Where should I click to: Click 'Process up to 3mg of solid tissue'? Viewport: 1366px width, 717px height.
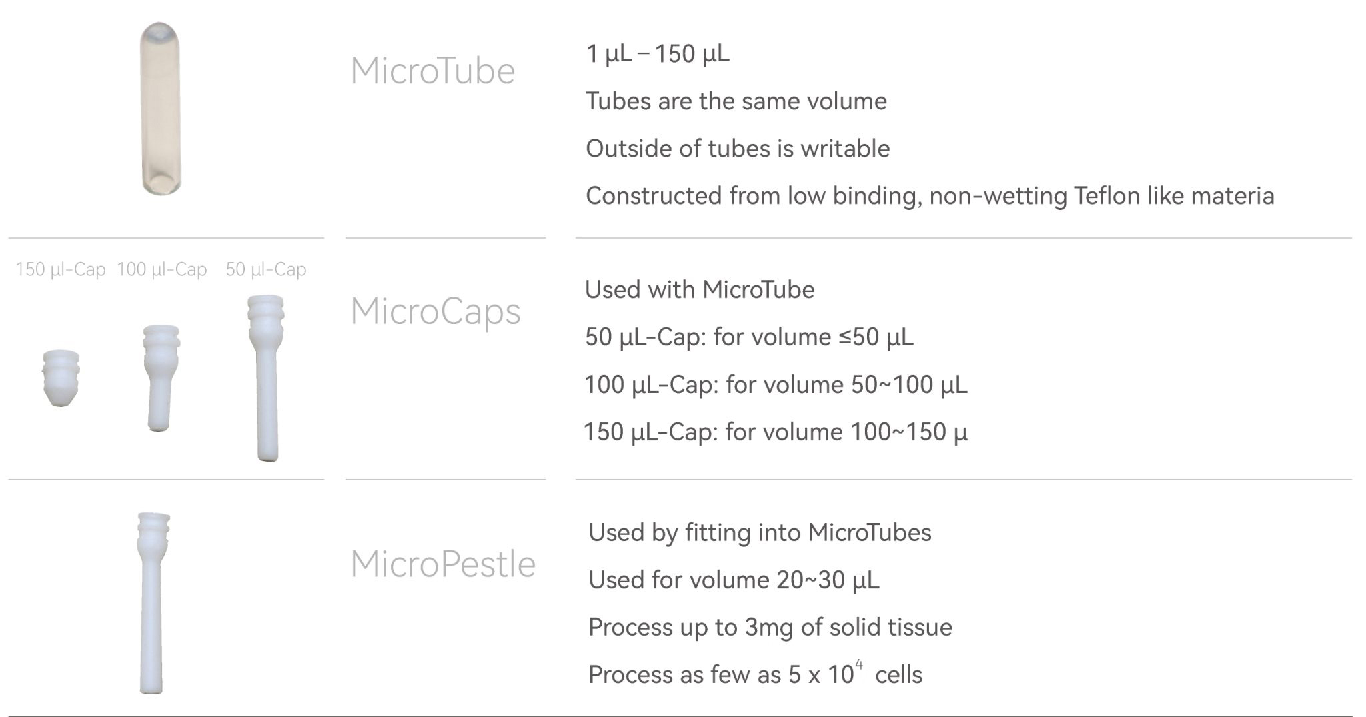(770, 628)
